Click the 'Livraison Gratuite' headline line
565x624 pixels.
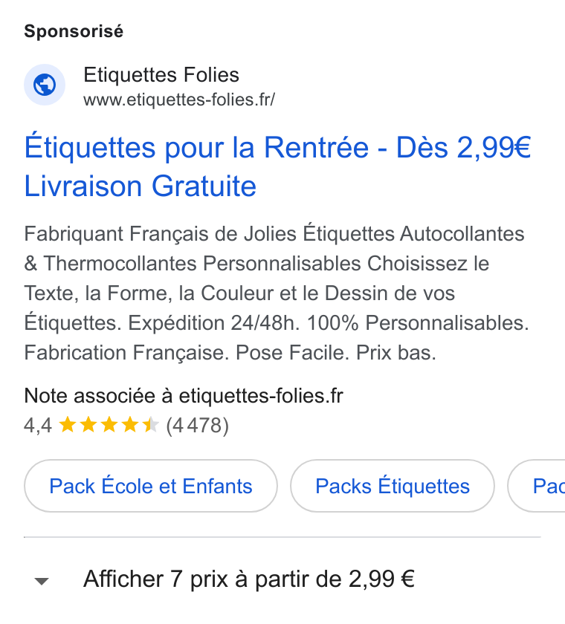pos(141,186)
